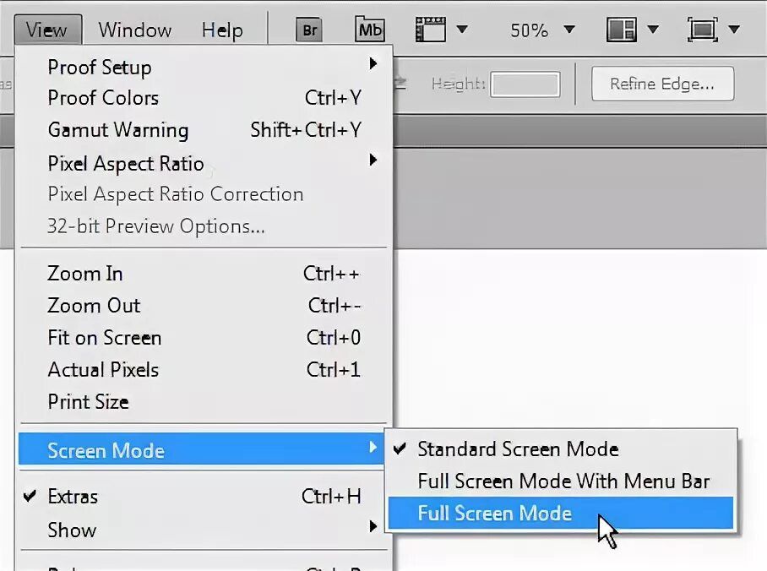Launch Adobe Bridge with the Br icon

pyautogui.click(x=309, y=30)
